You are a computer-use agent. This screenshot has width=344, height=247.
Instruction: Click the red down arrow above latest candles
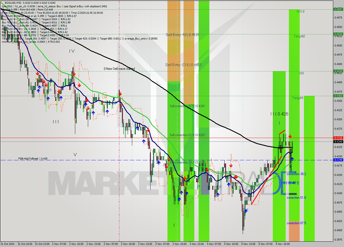tap(290, 136)
